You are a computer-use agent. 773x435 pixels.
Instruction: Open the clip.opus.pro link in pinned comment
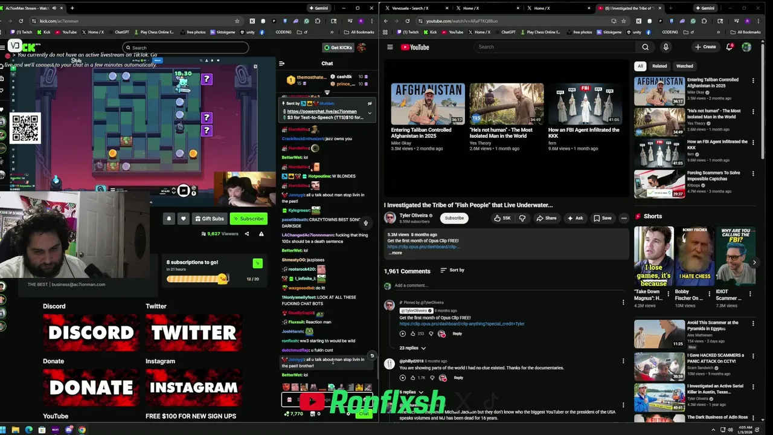click(x=461, y=324)
